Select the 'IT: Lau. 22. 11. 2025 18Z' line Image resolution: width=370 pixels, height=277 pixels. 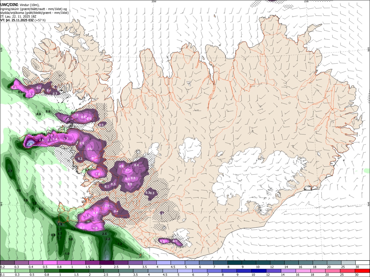(18, 16)
